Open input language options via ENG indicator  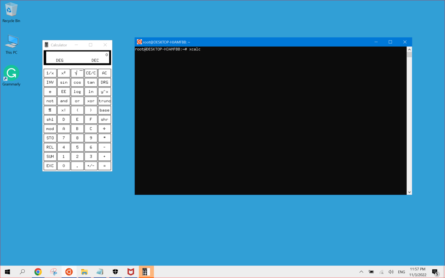pos(401,272)
